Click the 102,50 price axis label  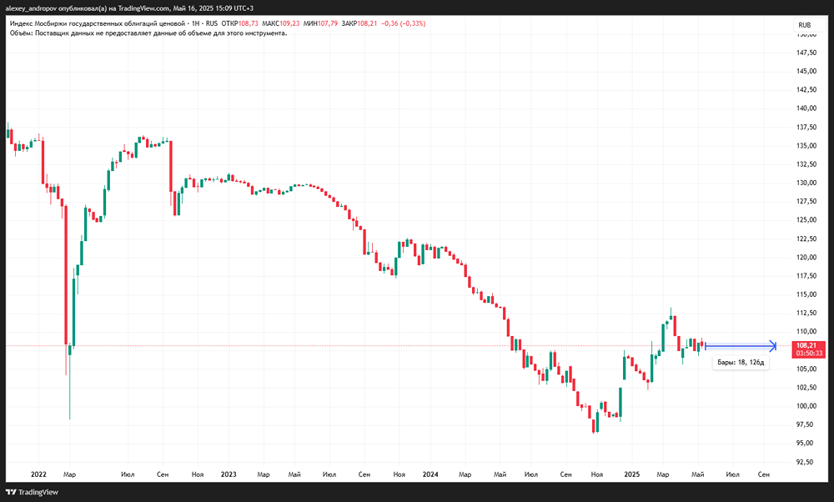806,388
